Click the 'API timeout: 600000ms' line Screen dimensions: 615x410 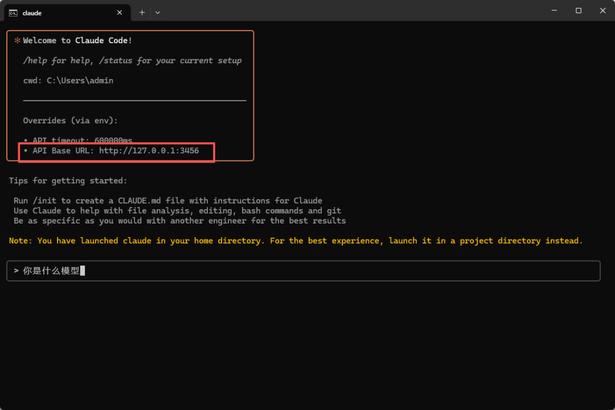(83, 140)
